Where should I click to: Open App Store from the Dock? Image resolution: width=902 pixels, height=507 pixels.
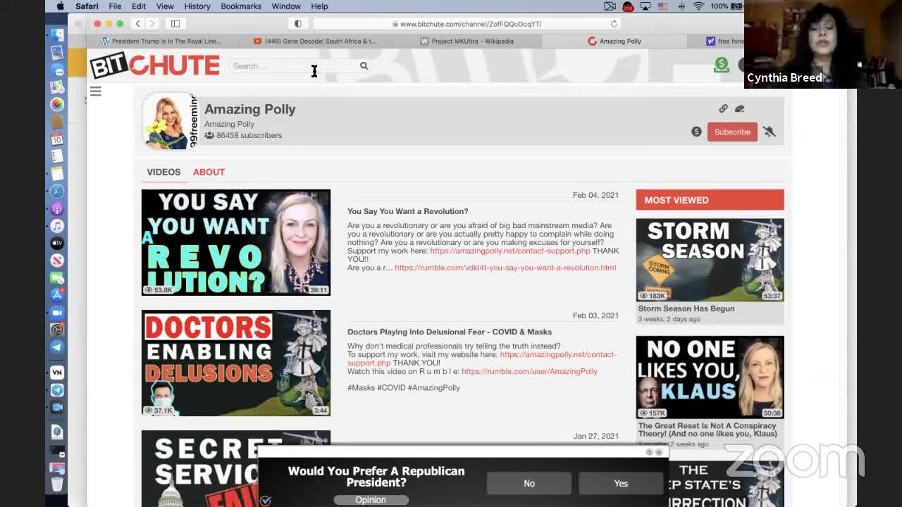coord(57,295)
